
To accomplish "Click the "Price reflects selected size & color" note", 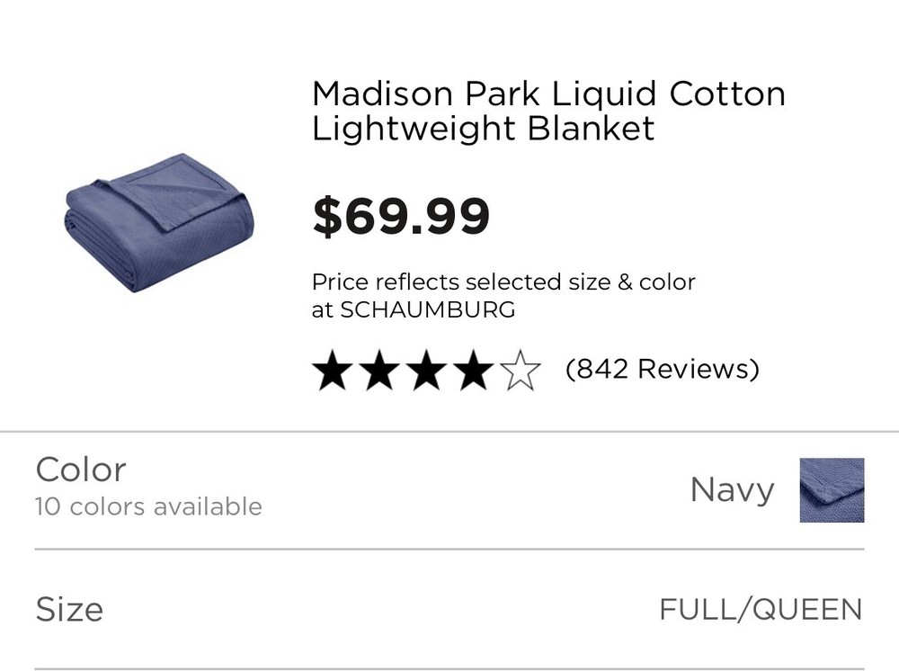I will [x=503, y=282].
